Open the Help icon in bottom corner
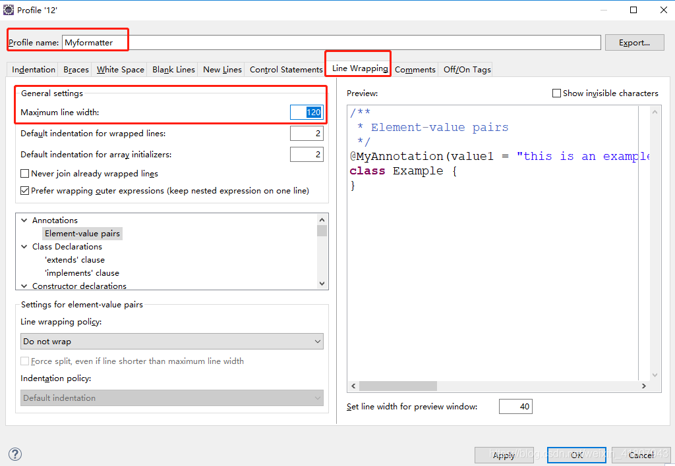This screenshot has width=675, height=466. click(x=15, y=453)
